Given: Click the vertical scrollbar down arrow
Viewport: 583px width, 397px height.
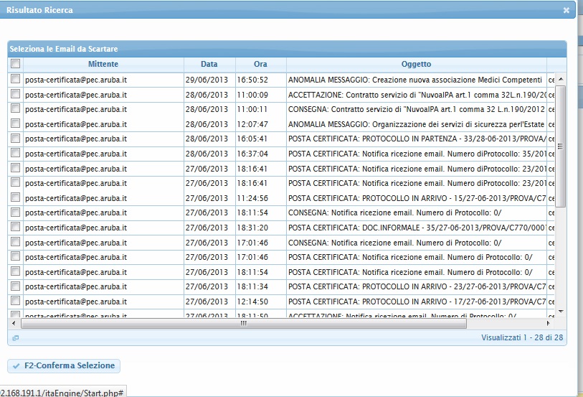Looking at the screenshot, I should pyautogui.click(x=561, y=312).
